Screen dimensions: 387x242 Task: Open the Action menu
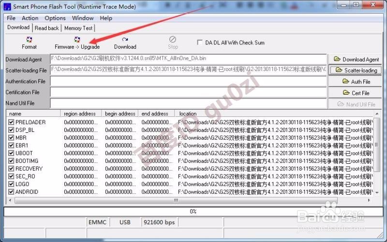pyautogui.click(x=30, y=18)
